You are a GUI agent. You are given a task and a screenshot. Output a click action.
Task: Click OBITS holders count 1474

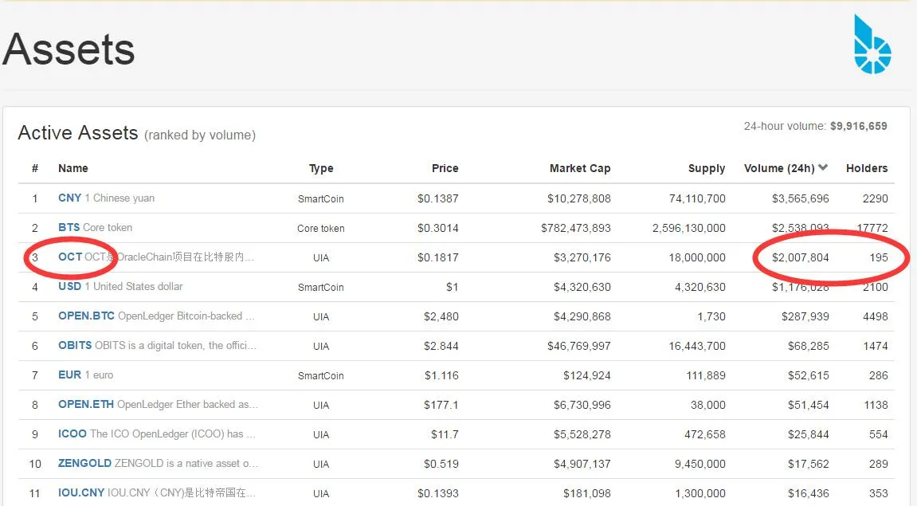click(876, 347)
